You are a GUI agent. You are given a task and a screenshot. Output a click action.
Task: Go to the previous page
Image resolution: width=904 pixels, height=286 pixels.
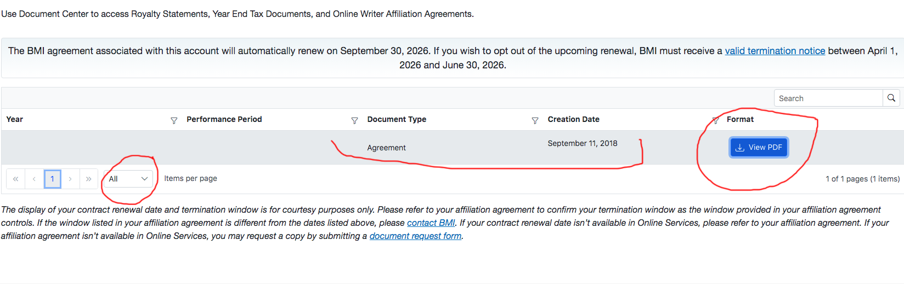(34, 179)
